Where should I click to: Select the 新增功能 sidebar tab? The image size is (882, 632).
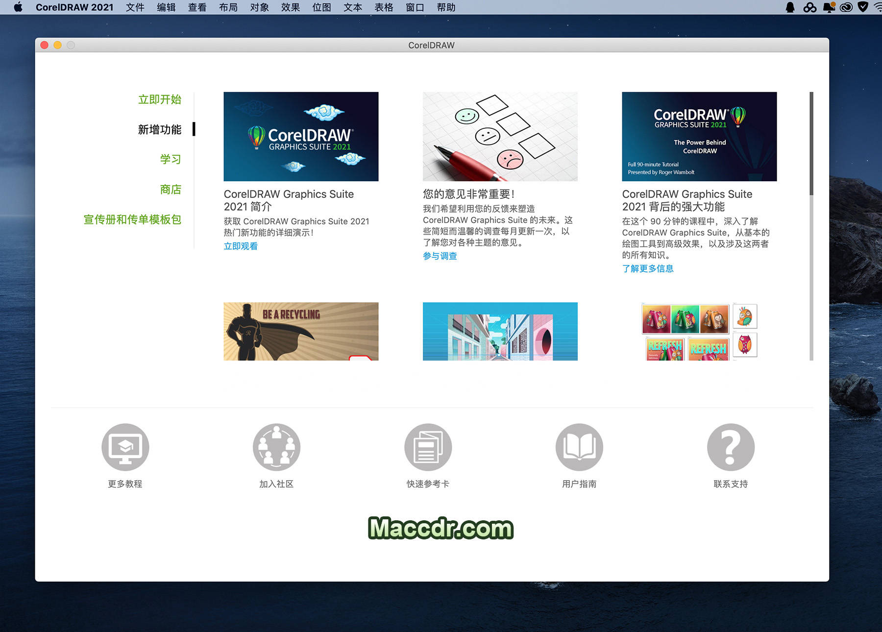(x=160, y=129)
